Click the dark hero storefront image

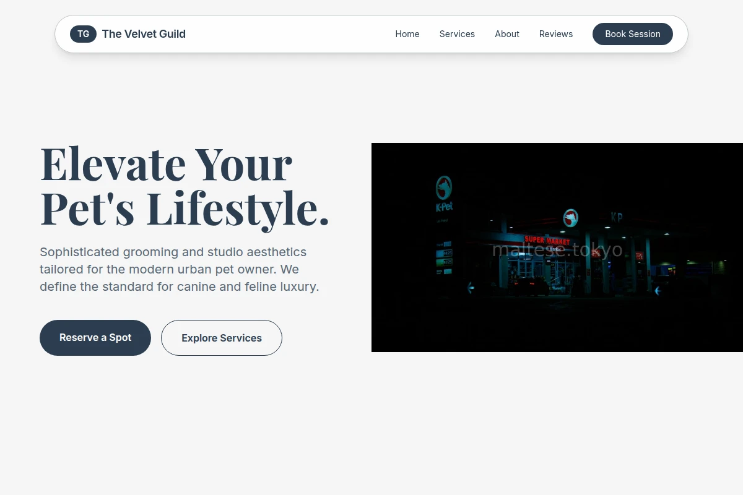557,247
